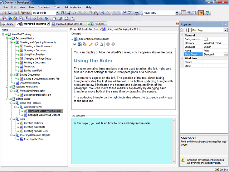Collapse the Document Basics tree node

click(x=7, y=38)
